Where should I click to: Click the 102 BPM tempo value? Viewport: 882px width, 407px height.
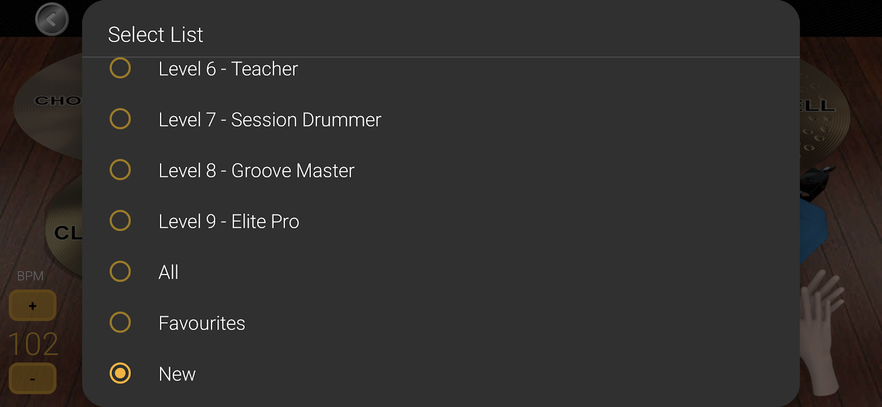coord(34,344)
